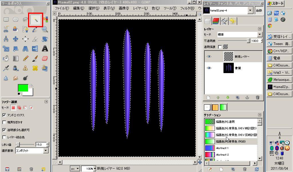This screenshot has width=293, height=172.
Task: Open the フィルタ(R) menu
Action: point(187,8)
